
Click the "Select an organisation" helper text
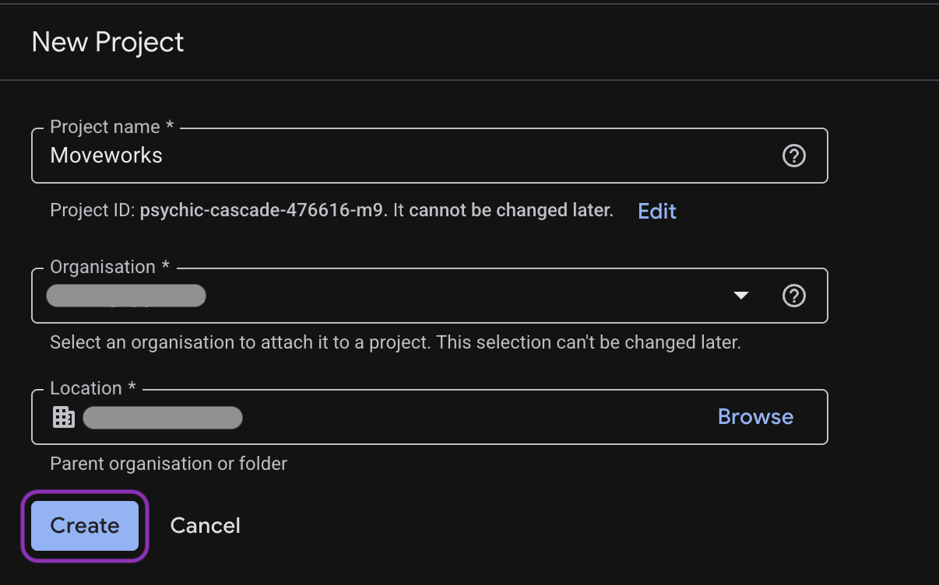(395, 342)
